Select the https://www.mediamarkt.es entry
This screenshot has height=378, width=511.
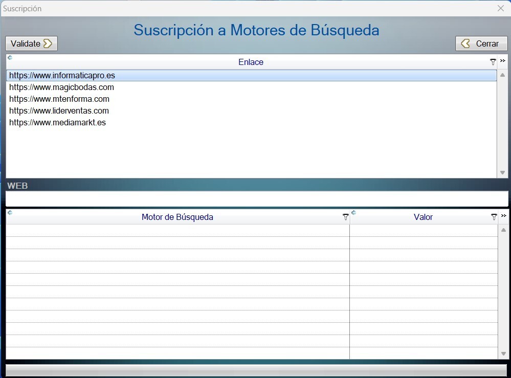[57, 123]
